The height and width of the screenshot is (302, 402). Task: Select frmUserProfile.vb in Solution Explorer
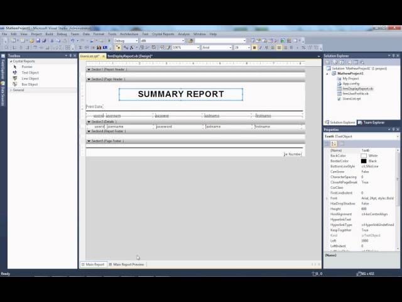(x=356, y=94)
